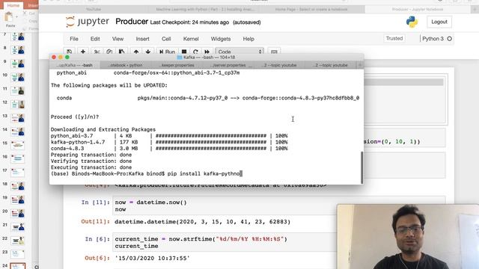Click the kafka-python-1.4.7 download row
This screenshot has width=479, height=269.
point(169,142)
